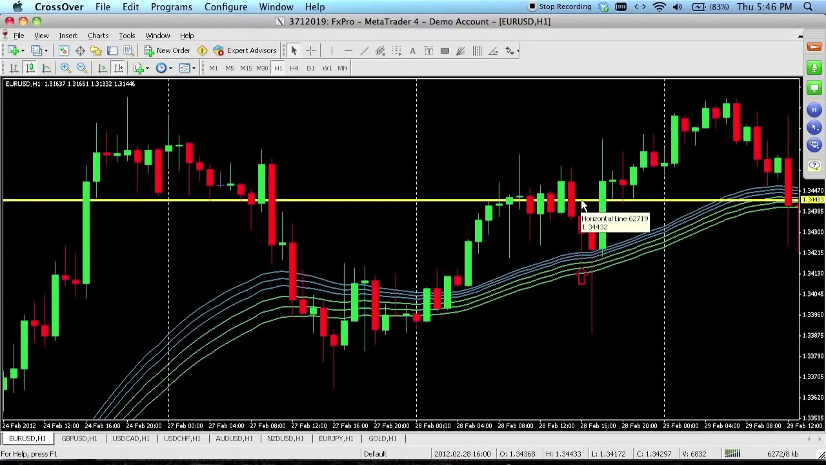Click the Stop Recording menu bar item
This screenshot has width=826, height=465.
click(x=559, y=6)
